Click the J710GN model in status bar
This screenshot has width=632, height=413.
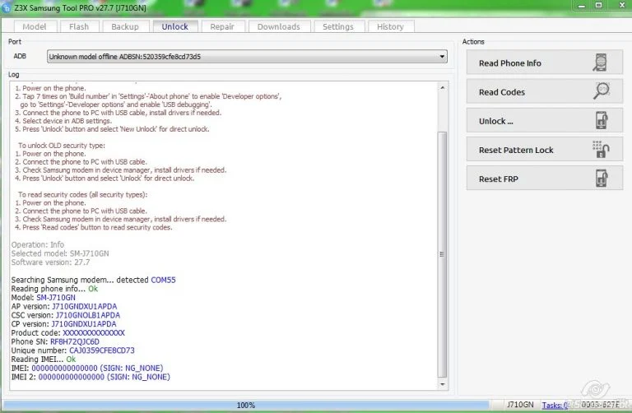pos(520,405)
